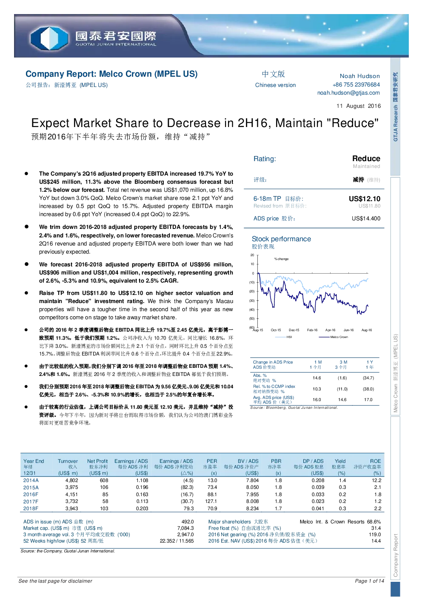Click the Company Report: Melco Crown heading

pyautogui.click(x=111, y=74)
